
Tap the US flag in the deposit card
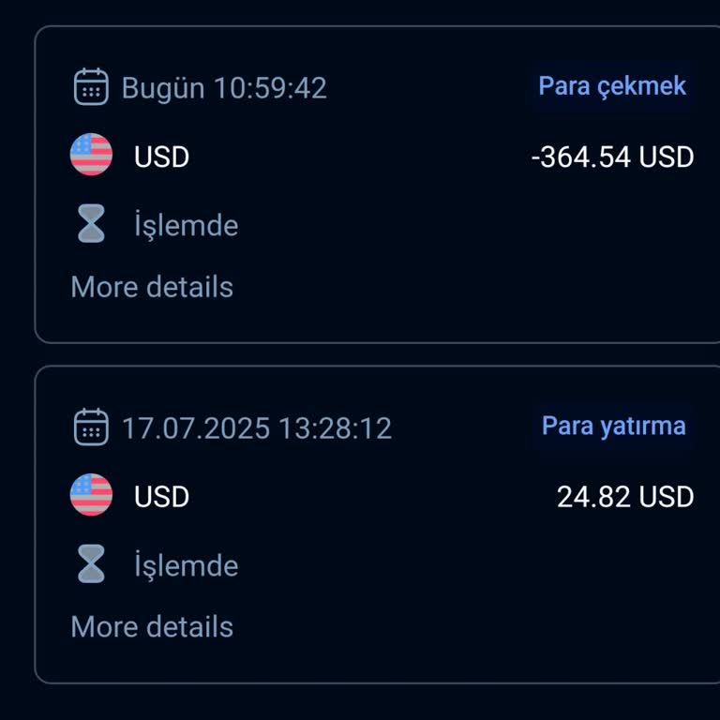[x=91, y=496]
